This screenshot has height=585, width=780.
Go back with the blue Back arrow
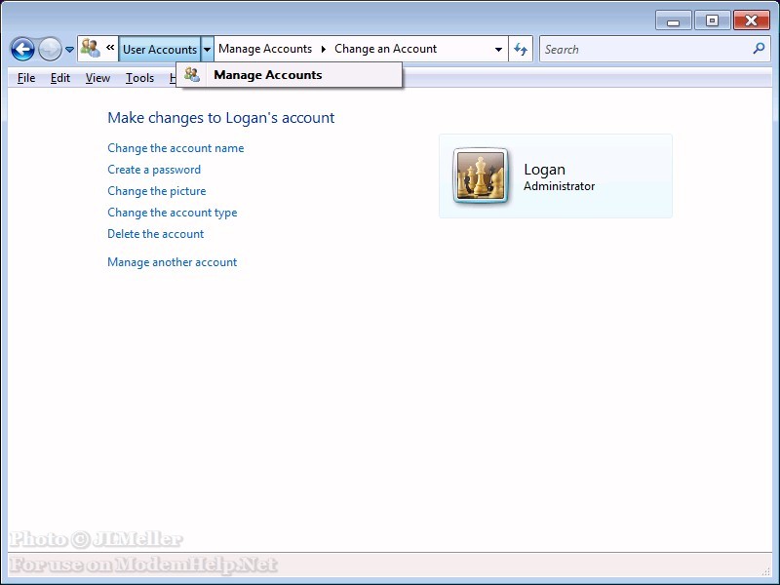pos(22,50)
